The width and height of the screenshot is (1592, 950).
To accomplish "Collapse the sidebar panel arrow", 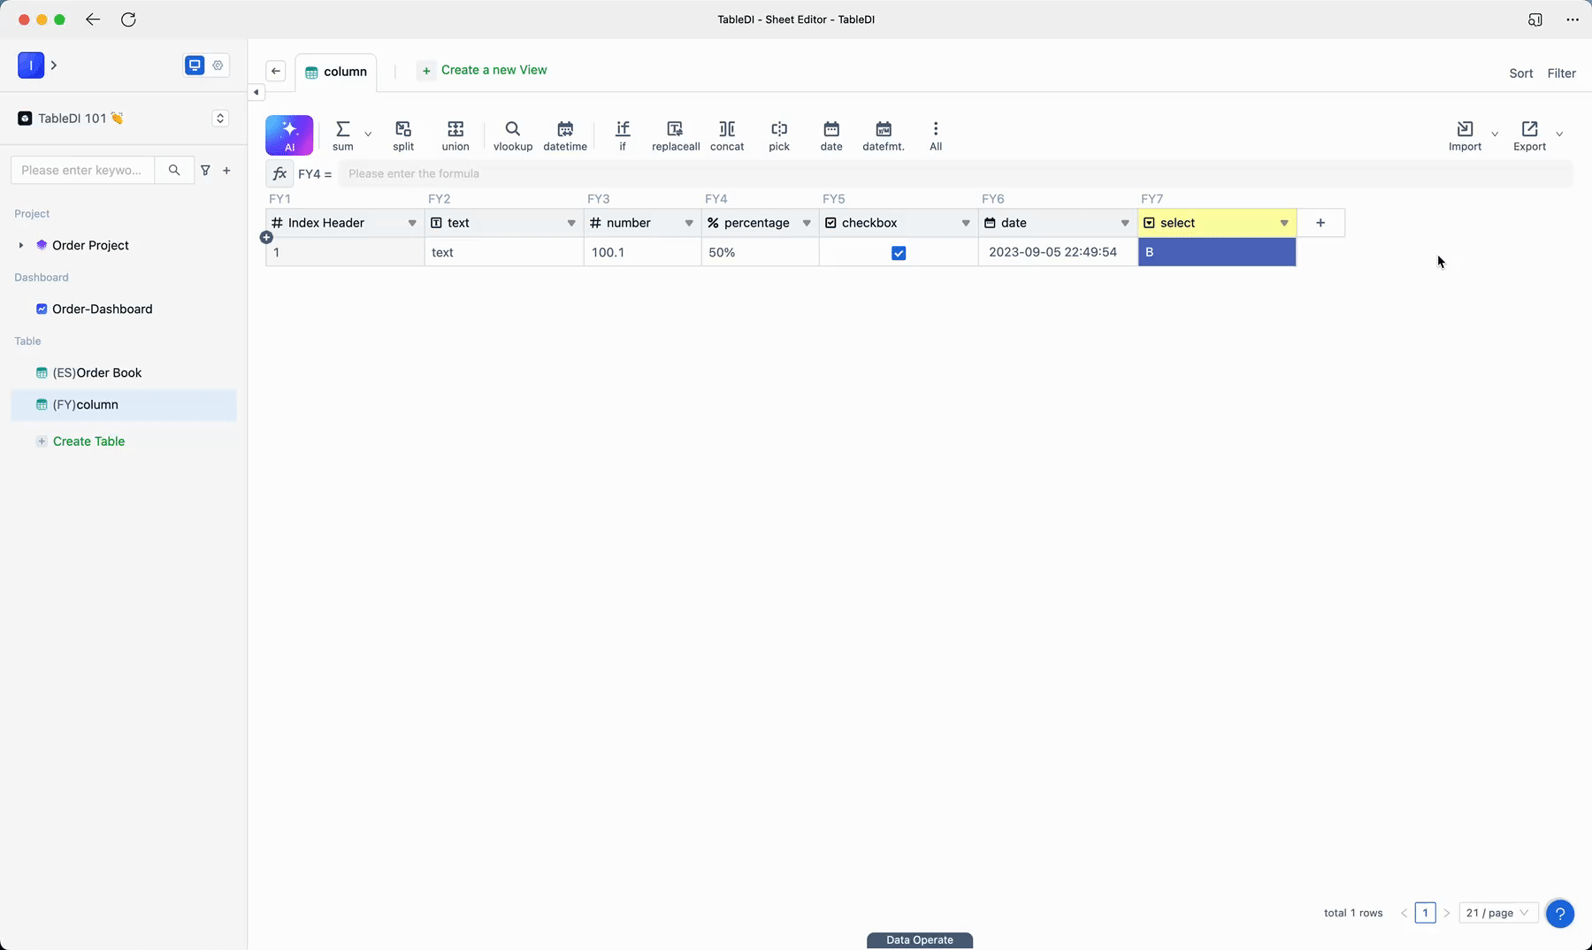I will [x=256, y=92].
